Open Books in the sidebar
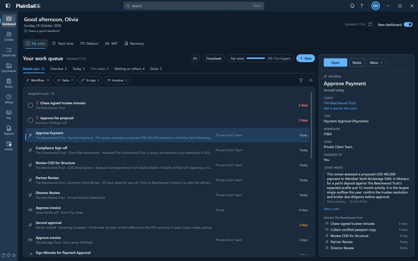Image resolution: width=418 pixels, height=261 pixels. (9, 84)
